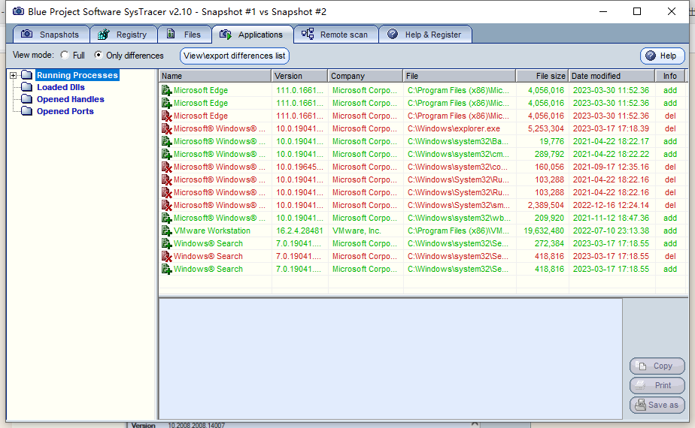The width and height of the screenshot is (695, 428).
Task: Sort by the Company column header
Action: click(366, 76)
